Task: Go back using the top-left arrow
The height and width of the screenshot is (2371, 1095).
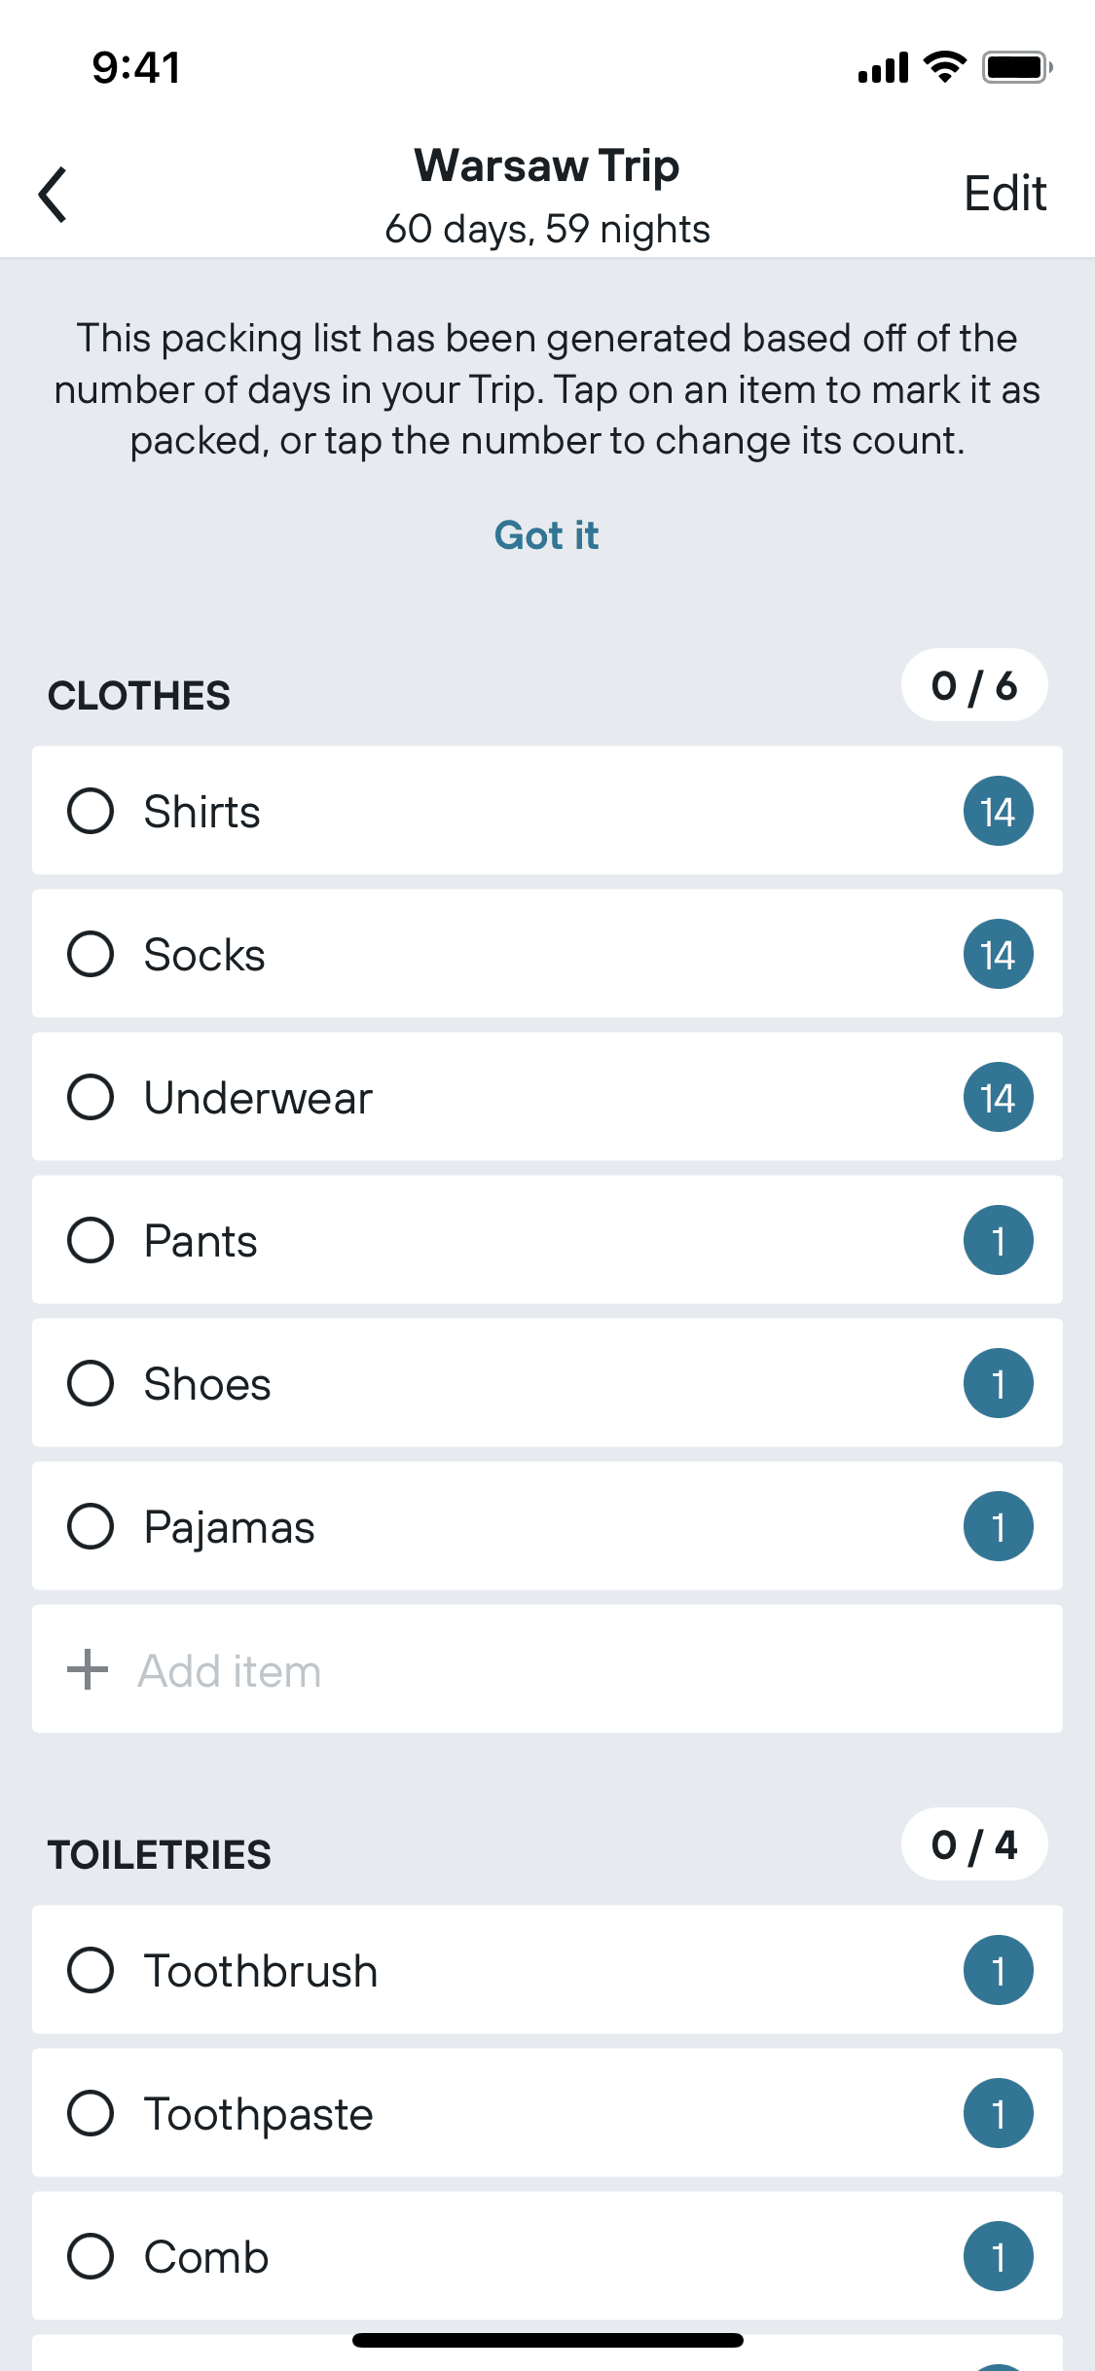Action: coord(53,195)
